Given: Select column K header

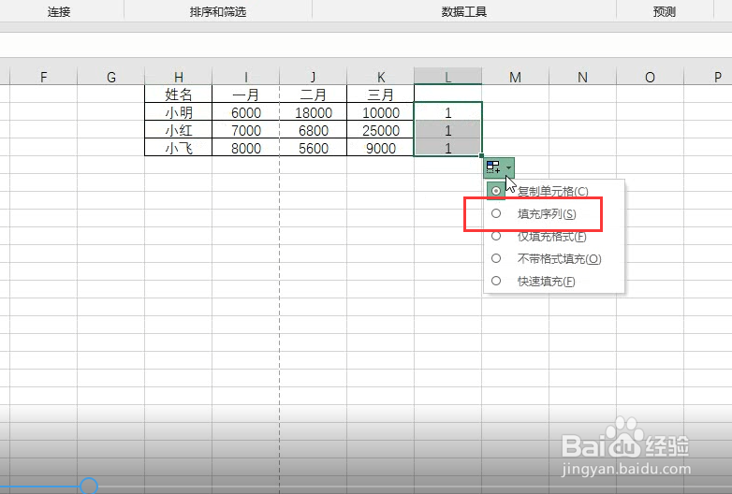Looking at the screenshot, I should [380, 77].
